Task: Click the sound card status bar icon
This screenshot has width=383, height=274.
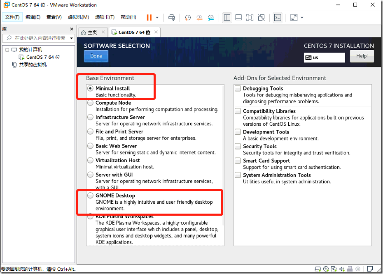Action: coord(342,269)
